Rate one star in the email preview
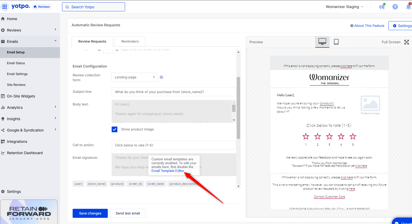Screen dimensions: 412x224 coord(306,136)
